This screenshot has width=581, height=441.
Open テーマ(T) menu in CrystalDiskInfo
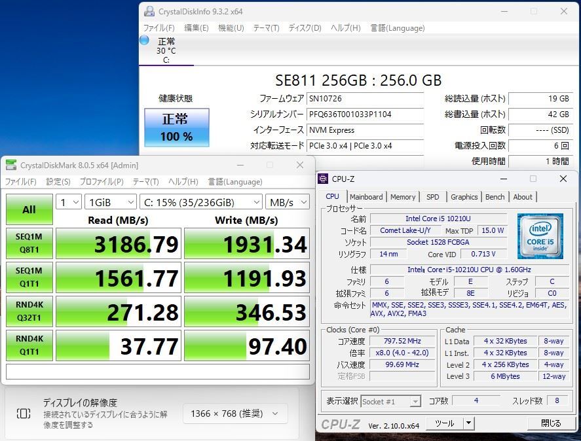point(266,28)
